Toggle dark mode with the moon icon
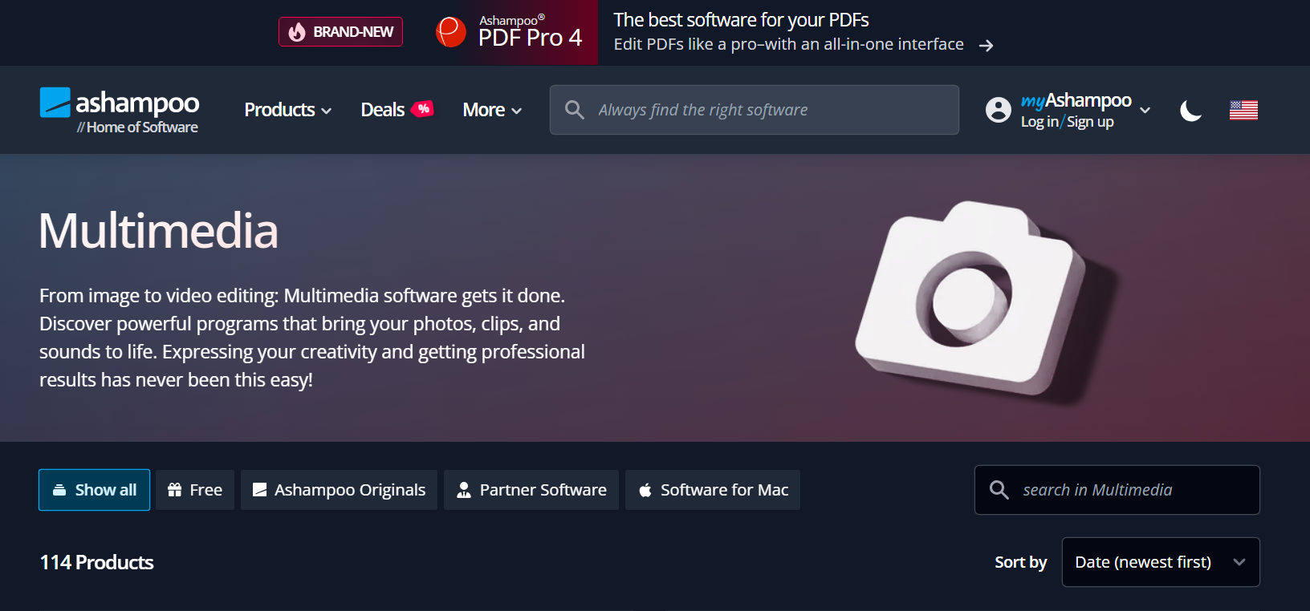The image size is (1310, 611). tap(1190, 110)
